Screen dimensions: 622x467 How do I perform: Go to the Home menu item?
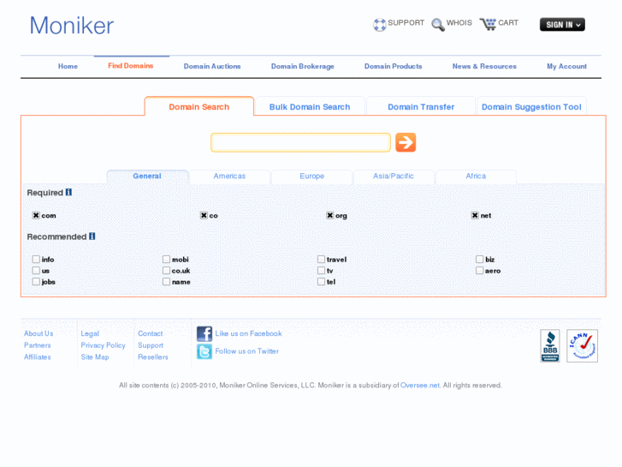[68, 66]
